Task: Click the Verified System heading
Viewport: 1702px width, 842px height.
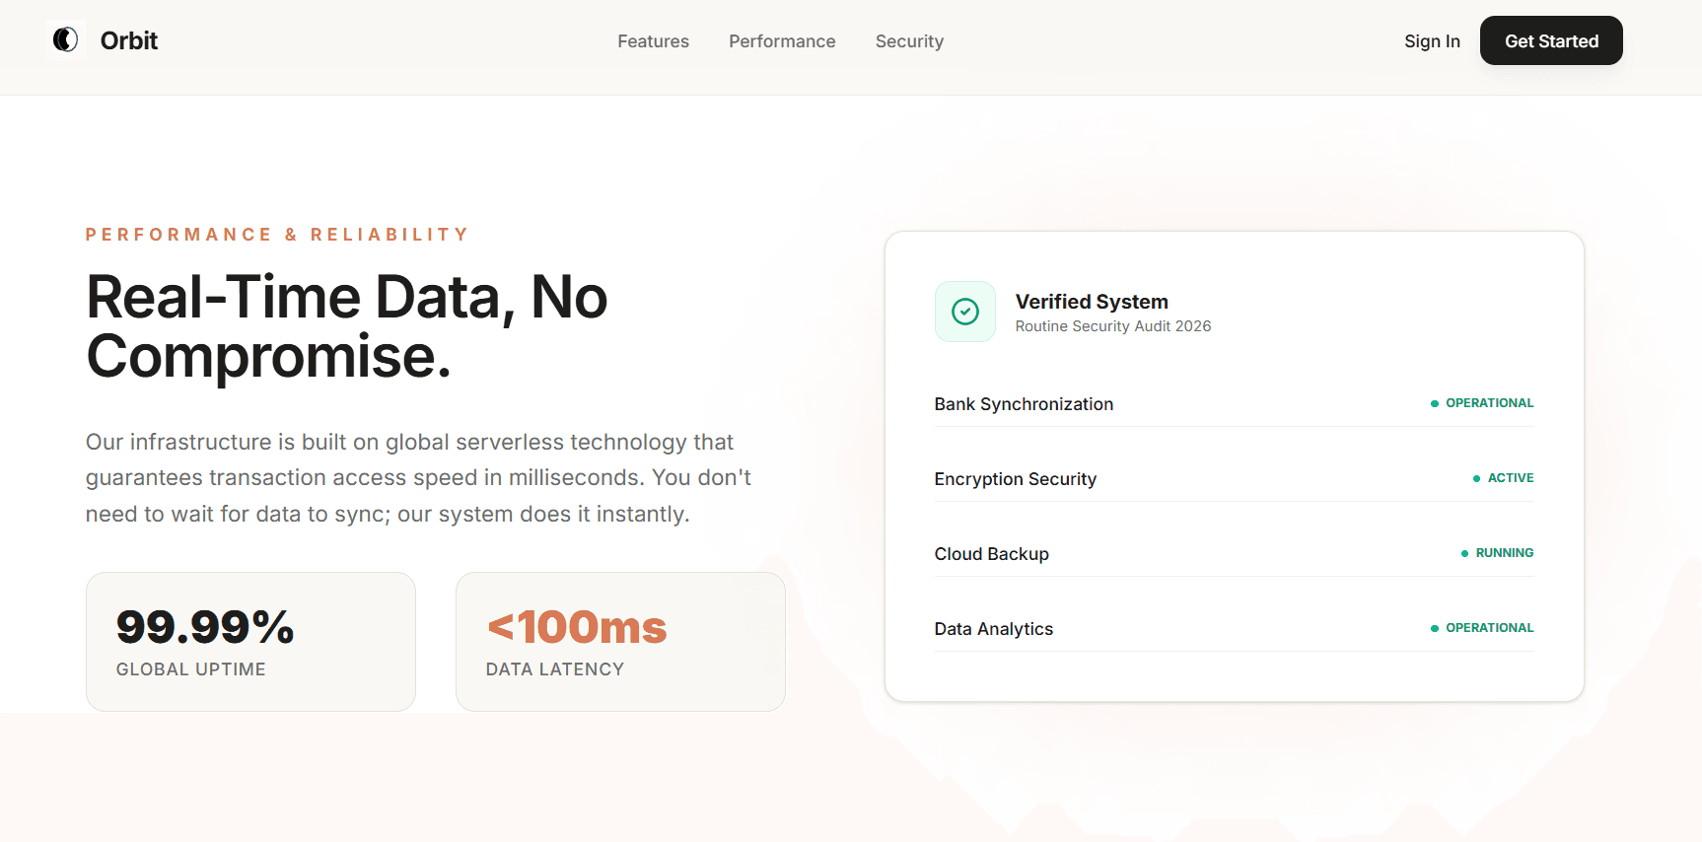Action: click(x=1092, y=302)
